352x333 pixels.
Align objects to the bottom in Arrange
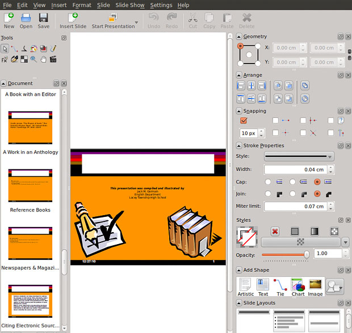[x=262, y=99]
